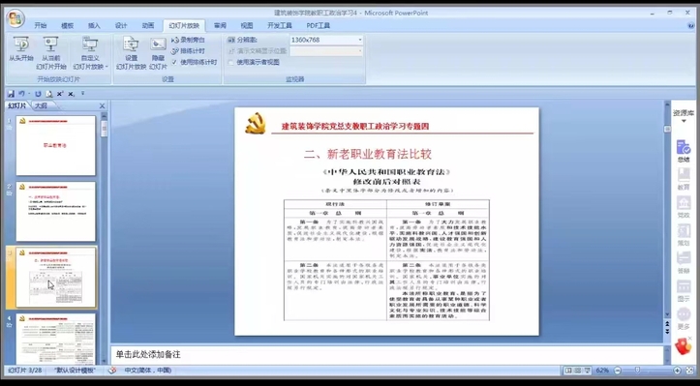Select slide 2 thumbnail

click(56, 212)
